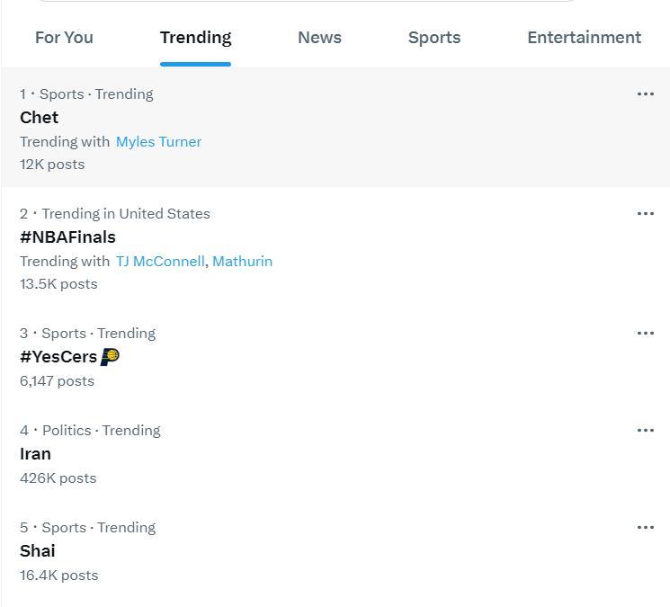Open more options for Shai trend
Screen dimensions: 670x607
(x=645, y=528)
